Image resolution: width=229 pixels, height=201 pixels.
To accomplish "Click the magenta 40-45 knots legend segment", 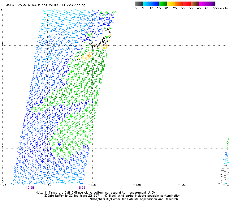I will click(203, 4).
